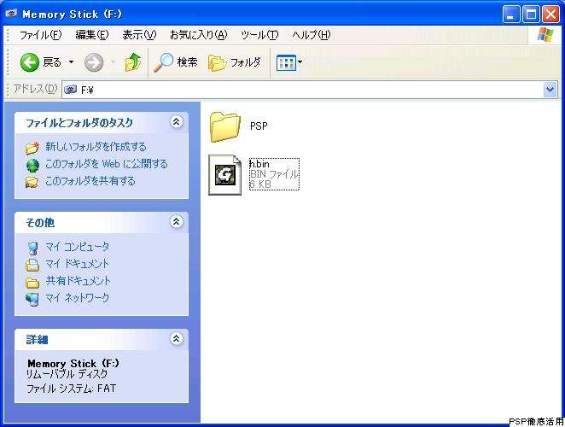This screenshot has width=565, height=427.
Task: Open 共有ドキュメント link
Action: click(x=79, y=281)
